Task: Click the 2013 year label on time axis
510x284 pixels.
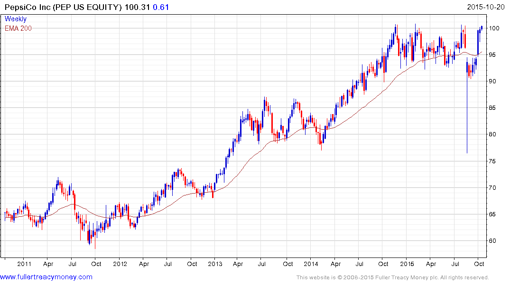Action: (215, 264)
